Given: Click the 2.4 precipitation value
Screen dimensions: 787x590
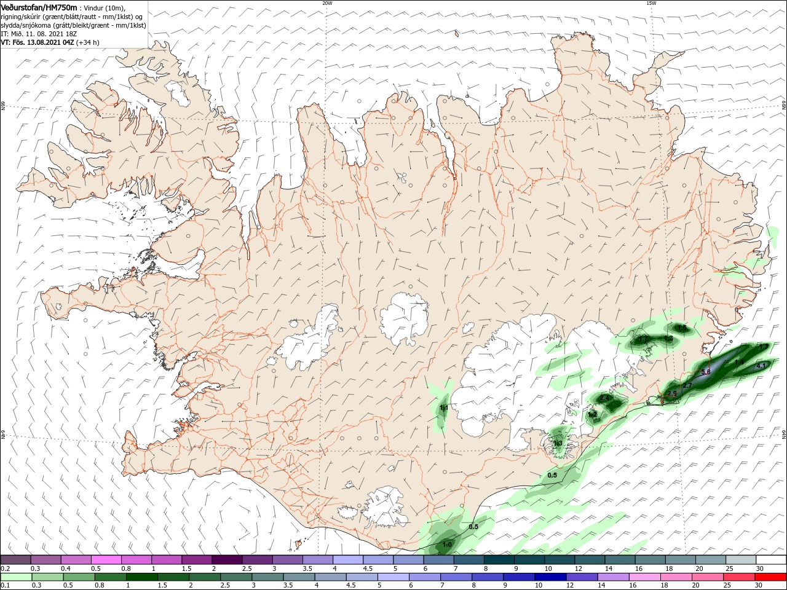Looking at the screenshot, I should click(604, 398).
